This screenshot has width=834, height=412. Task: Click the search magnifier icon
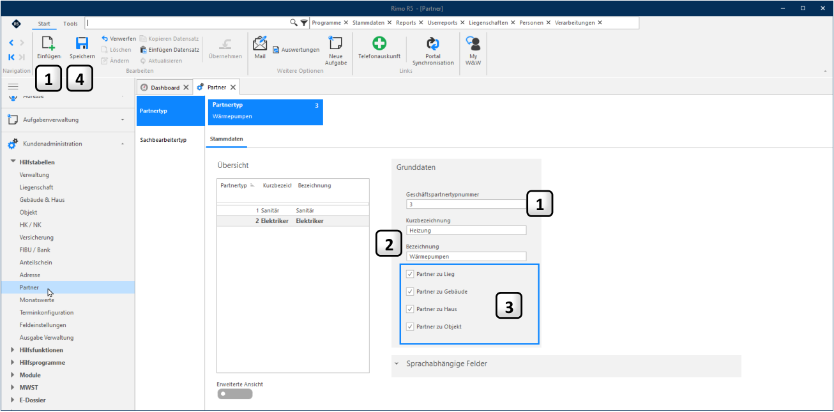[x=294, y=22]
